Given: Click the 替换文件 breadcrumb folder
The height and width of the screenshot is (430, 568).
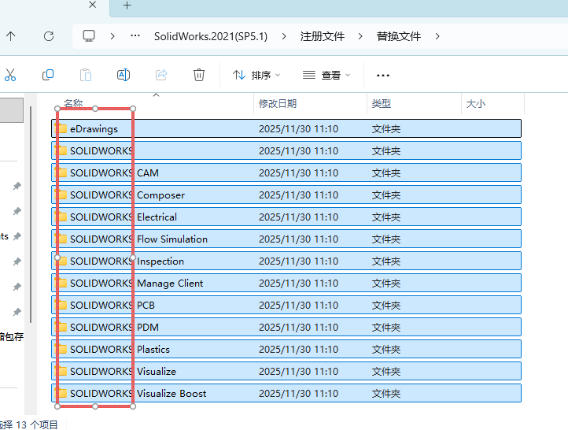Looking at the screenshot, I should click(399, 36).
